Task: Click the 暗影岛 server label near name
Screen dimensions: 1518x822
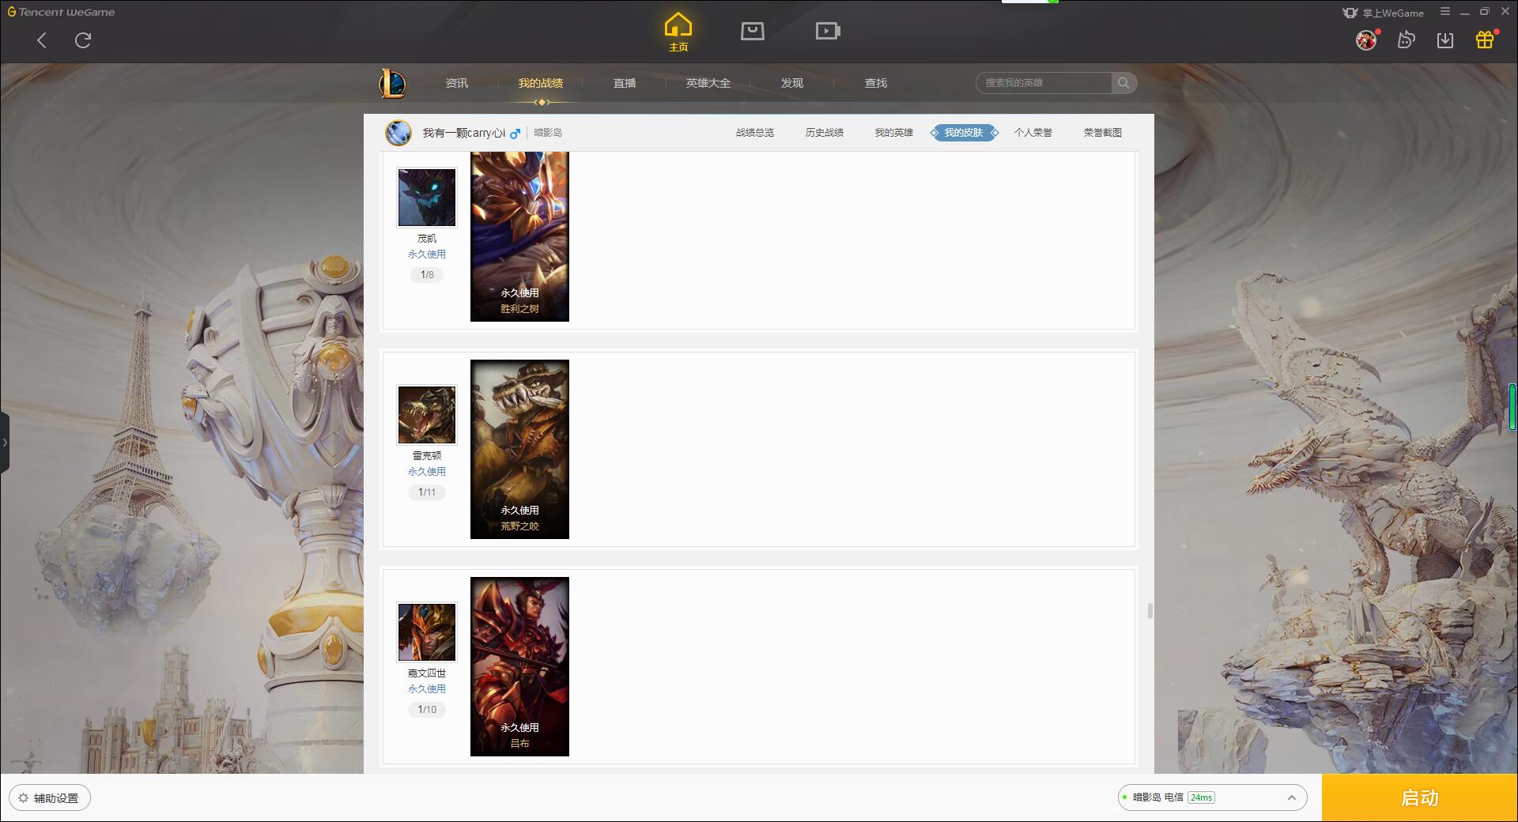Action: tap(548, 133)
